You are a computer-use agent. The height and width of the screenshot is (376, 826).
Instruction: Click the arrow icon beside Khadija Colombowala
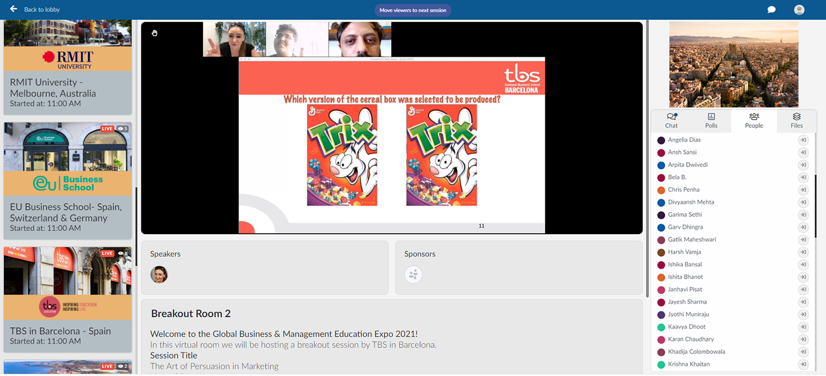(x=803, y=352)
